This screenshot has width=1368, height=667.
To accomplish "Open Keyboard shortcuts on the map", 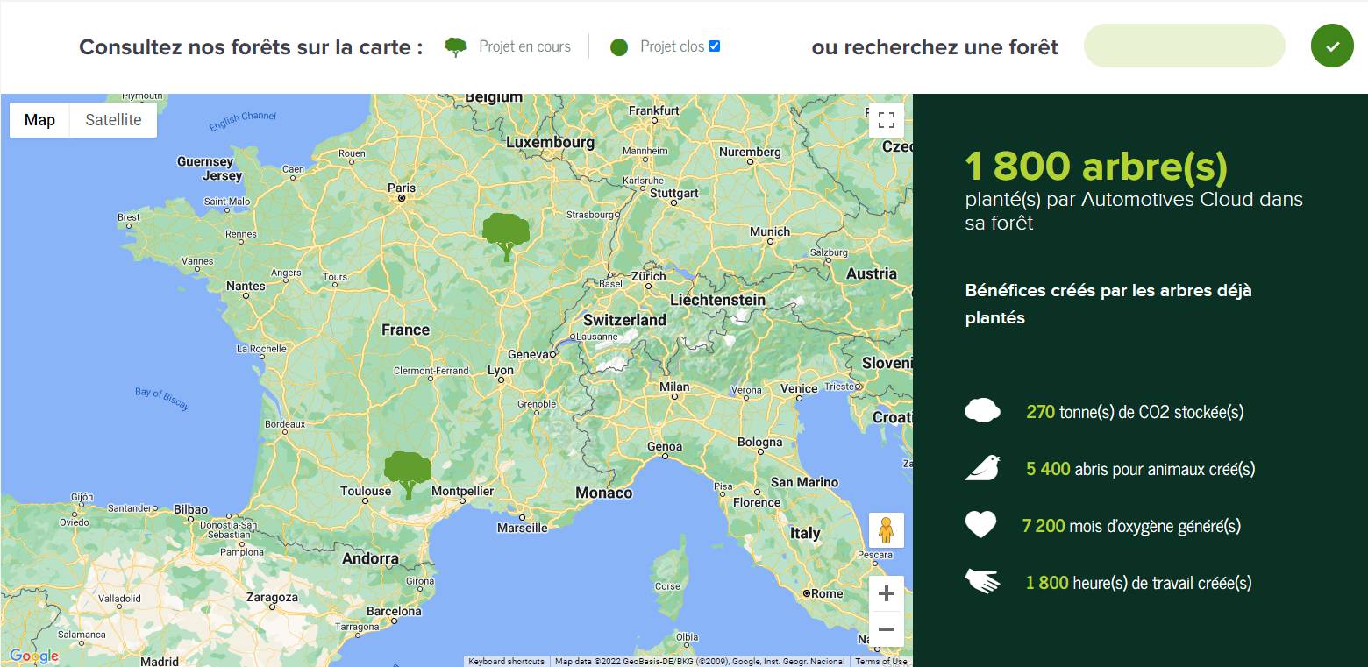I will click(x=506, y=662).
